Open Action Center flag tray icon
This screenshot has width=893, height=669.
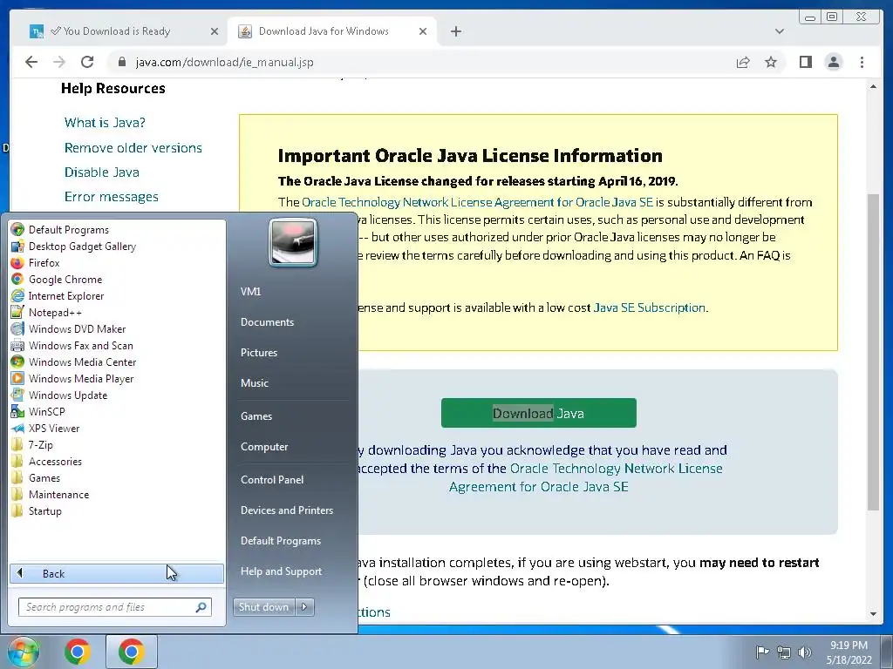tap(762, 652)
